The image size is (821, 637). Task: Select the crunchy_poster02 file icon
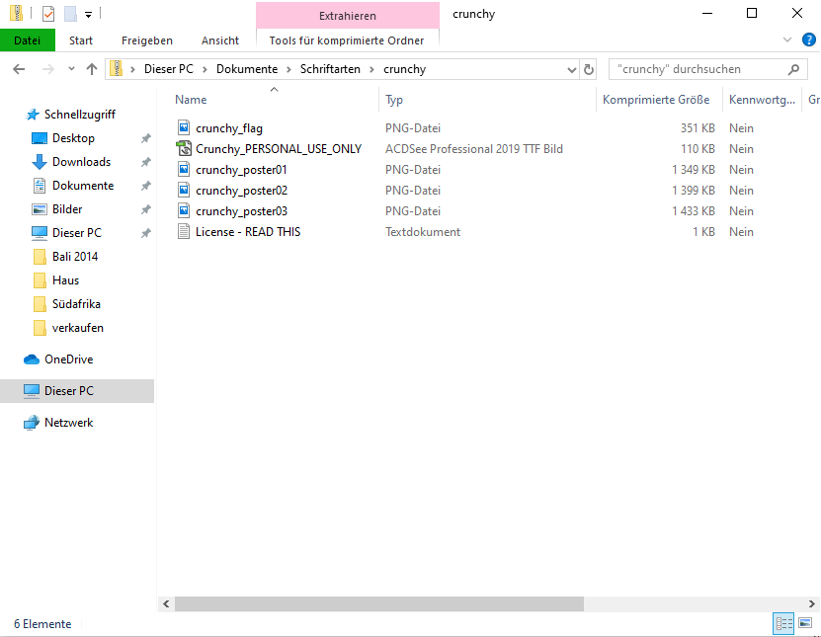click(x=184, y=190)
